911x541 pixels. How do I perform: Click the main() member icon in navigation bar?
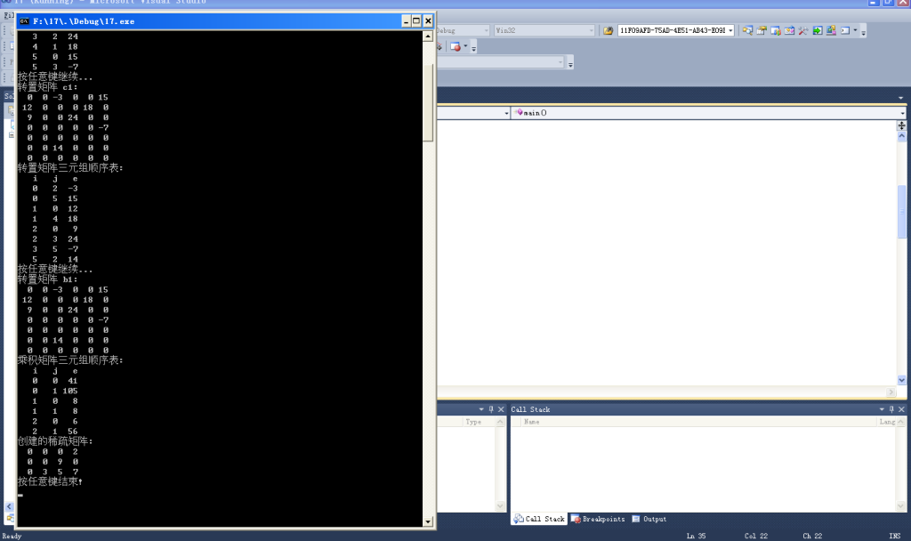click(520, 113)
